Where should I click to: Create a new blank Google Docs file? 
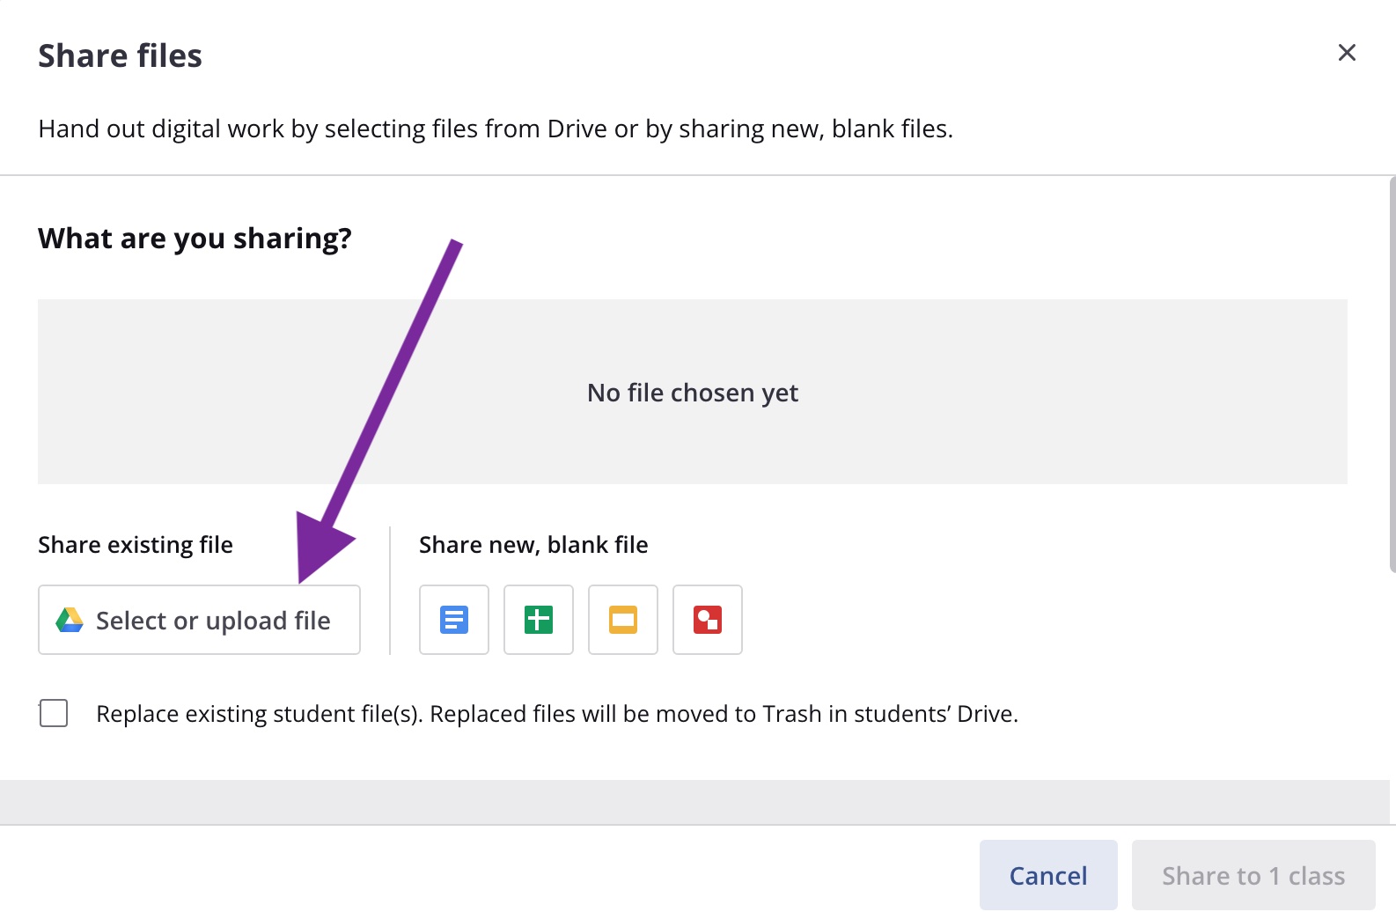(453, 620)
